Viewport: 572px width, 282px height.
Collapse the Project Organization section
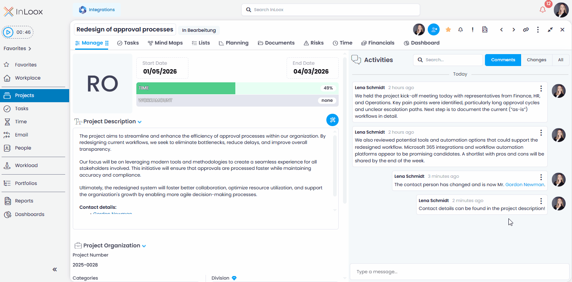point(144,245)
